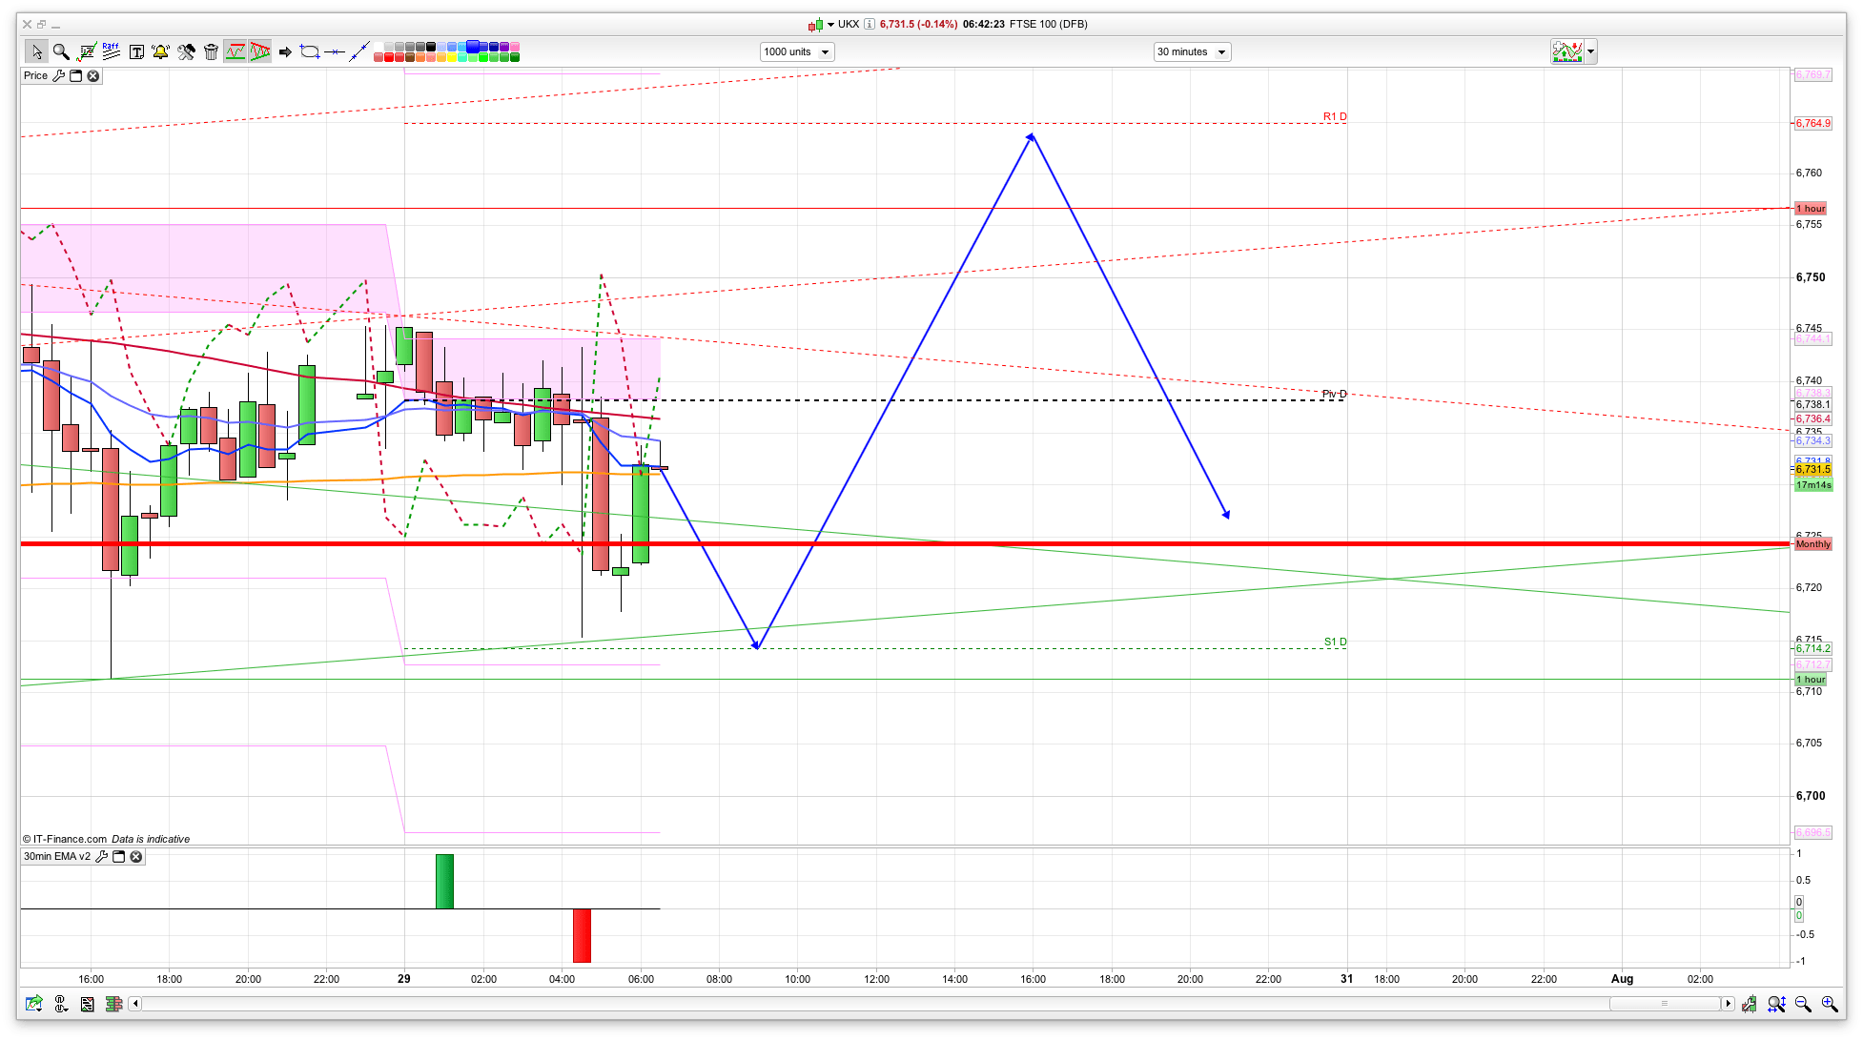This screenshot has width=1863, height=1040.
Task: Pick the brown color swatch
Action: point(410,57)
